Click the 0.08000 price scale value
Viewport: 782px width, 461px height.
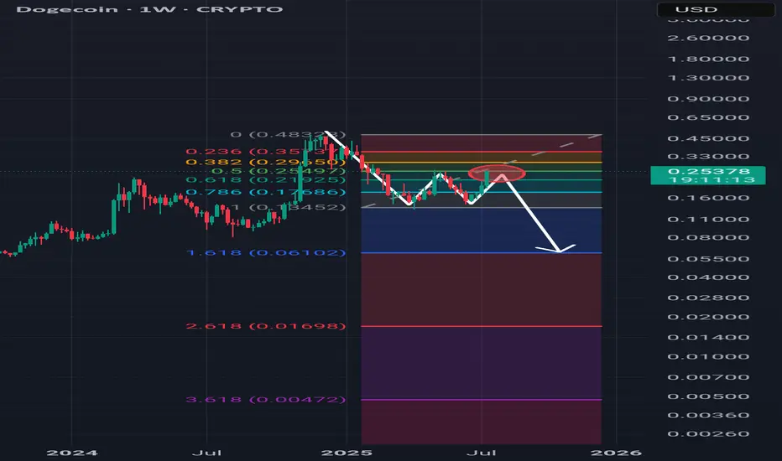point(708,237)
